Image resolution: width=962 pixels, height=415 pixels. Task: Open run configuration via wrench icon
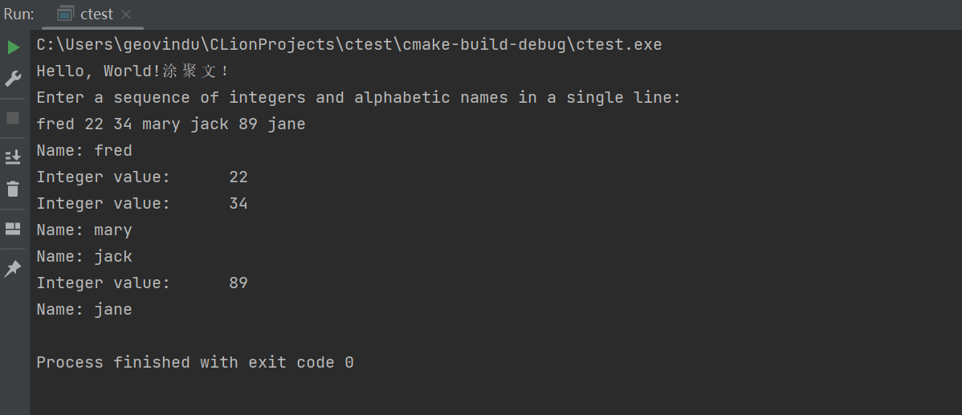coord(13,79)
